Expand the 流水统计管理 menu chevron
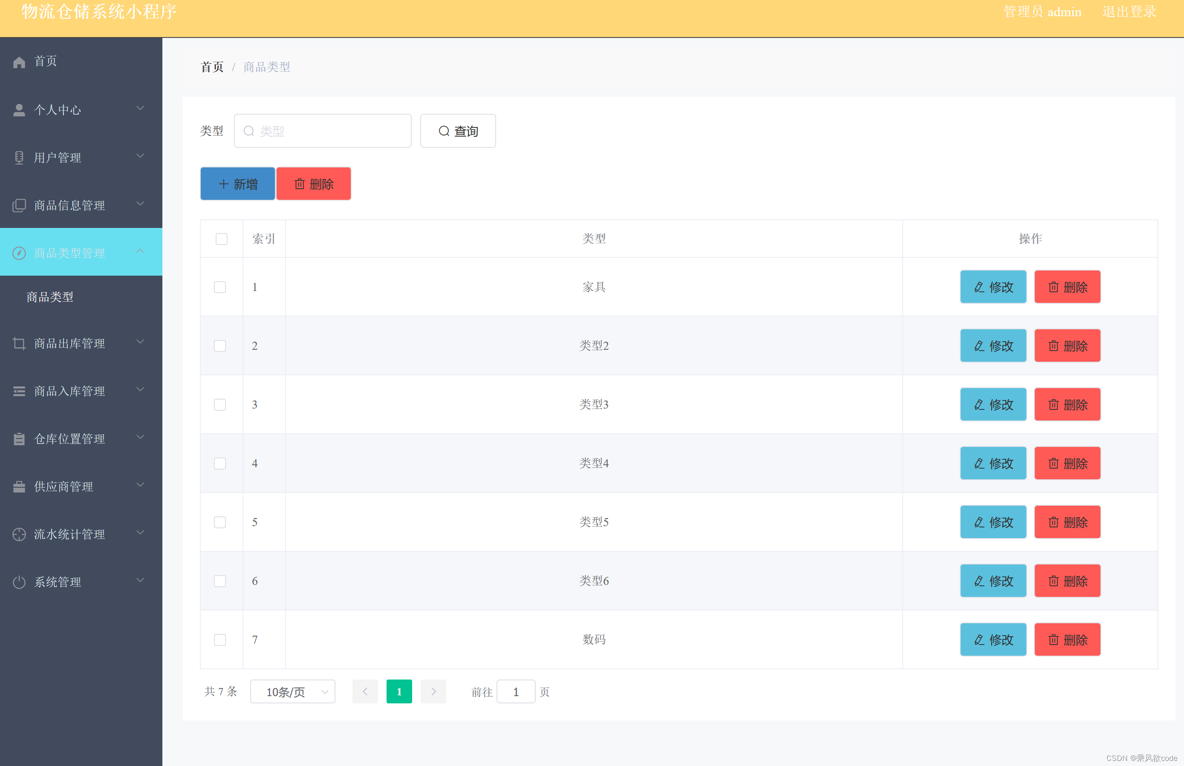The width and height of the screenshot is (1184, 766). point(140,533)
